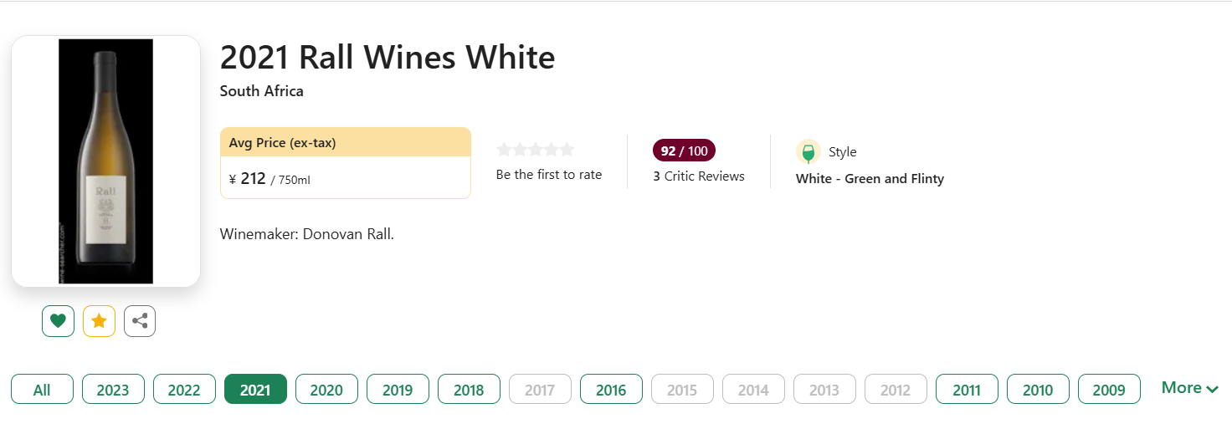Click the More chevron arrow

pyautogui.click(x=1212, y=389)
